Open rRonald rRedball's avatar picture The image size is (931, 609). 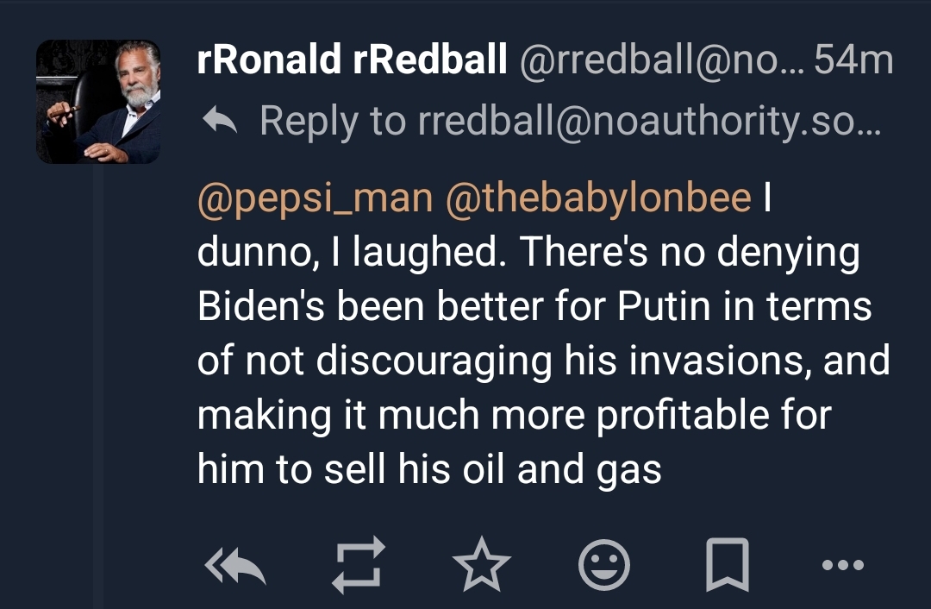tap(98, 102)
